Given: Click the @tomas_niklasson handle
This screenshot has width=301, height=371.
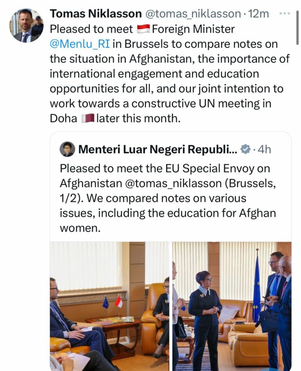Looking at the screenshot, I should pyautogui.click(x=192, y=14).
